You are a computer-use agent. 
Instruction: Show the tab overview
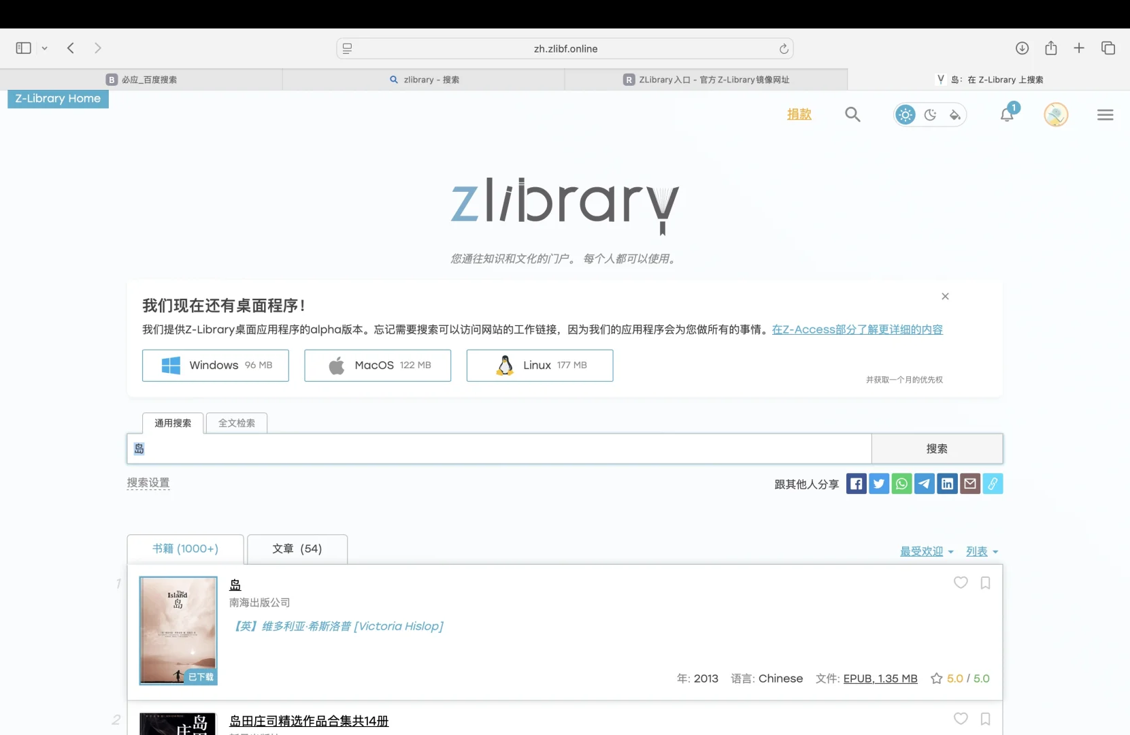click(x=1108, y=48)
